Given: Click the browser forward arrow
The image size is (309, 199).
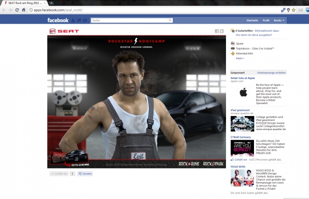Looking at the screenshot, I should tap(10, 10).
